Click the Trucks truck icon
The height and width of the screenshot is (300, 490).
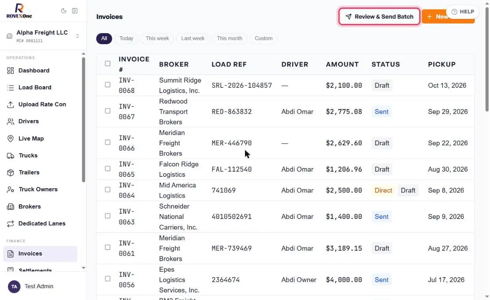coord(11,156)
